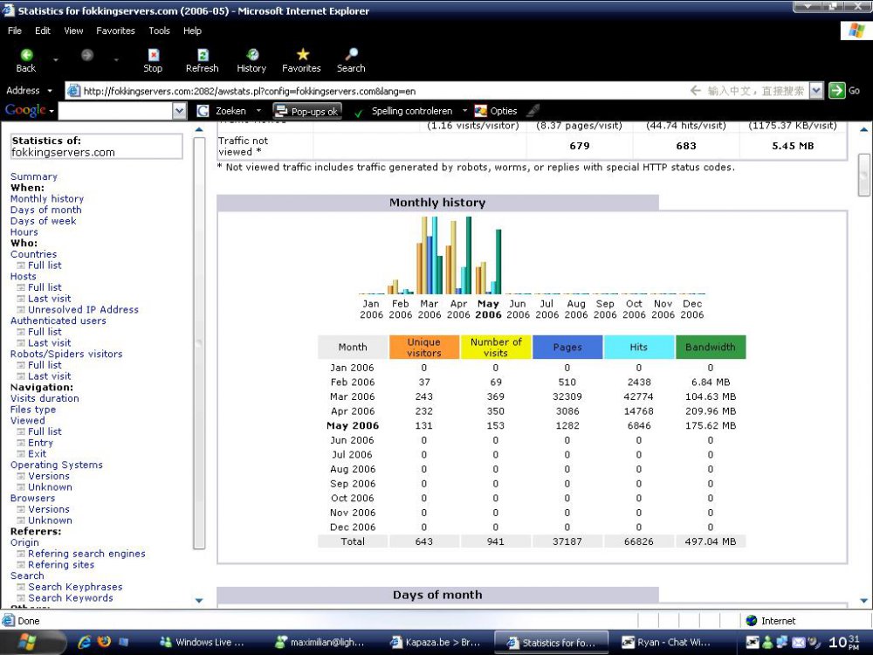Open the History panel icon
This screenshot has width=873, height=655.
pyautogui.click(x=251, y=55)
